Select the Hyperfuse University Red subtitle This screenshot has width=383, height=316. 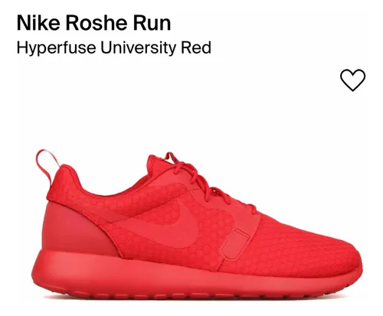114,47
